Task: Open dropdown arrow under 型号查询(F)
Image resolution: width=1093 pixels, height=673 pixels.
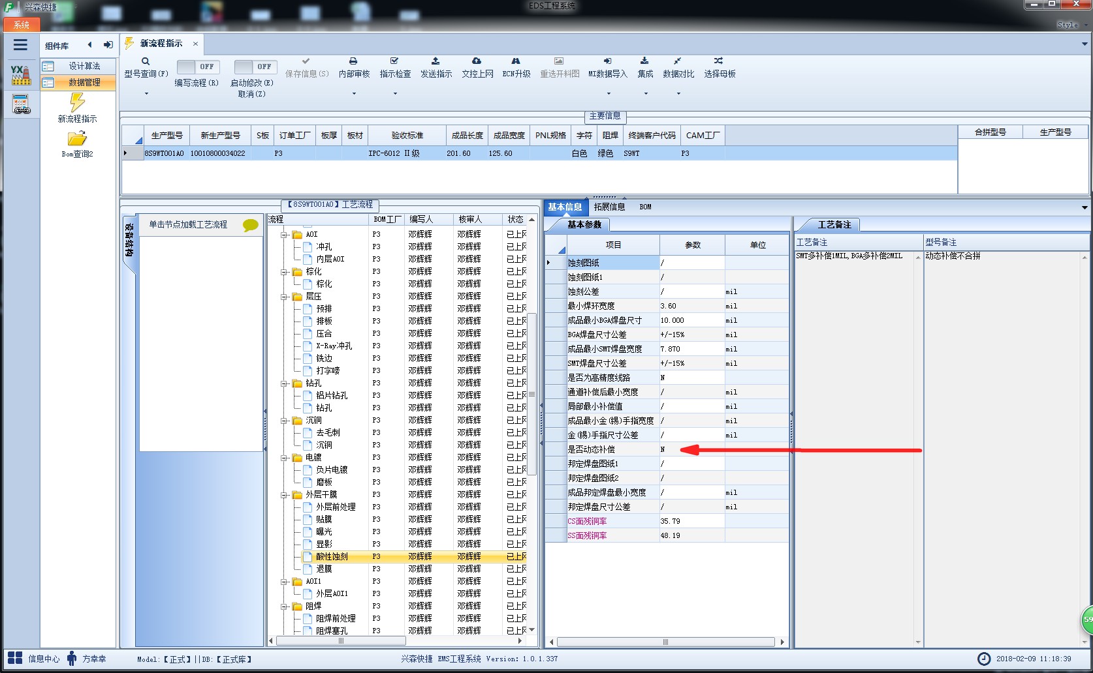Action: (146, 93)
